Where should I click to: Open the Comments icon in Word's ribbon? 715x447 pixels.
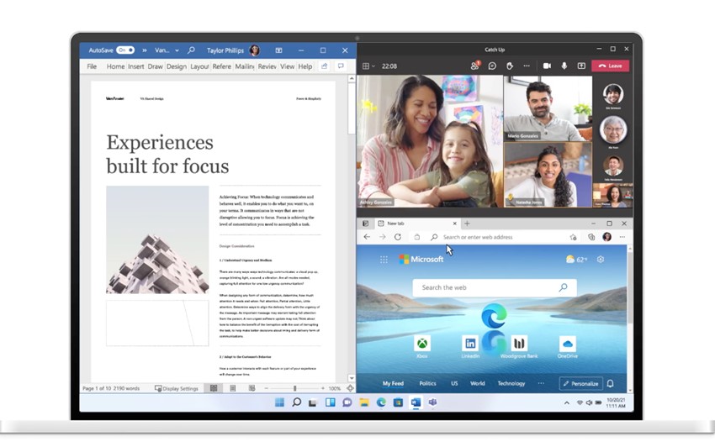click(341, 66)
